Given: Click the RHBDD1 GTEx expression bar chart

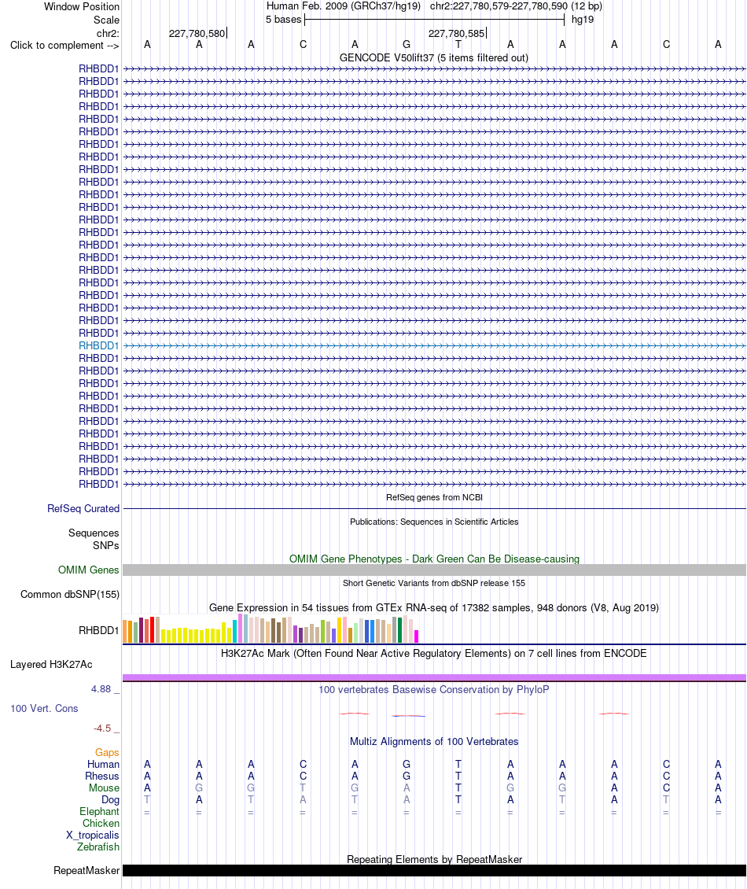Looking at the screenshot, I should [271, 628].
